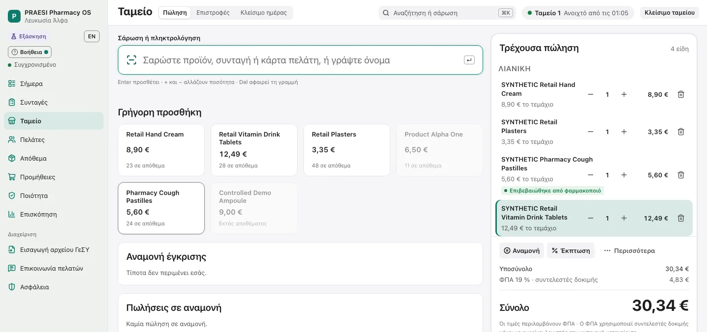Add Retail Plasters from quick add
Image resolution: width=707 pixels, height=332 pixels.
coord(347,150)
